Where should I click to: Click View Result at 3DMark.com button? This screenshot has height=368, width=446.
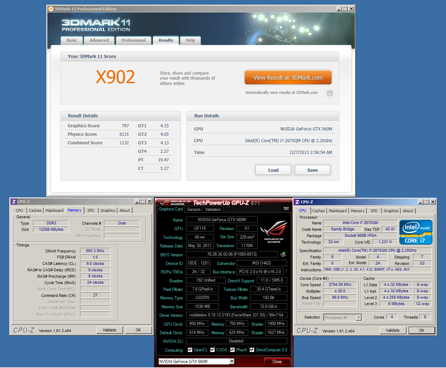(288, 78)
